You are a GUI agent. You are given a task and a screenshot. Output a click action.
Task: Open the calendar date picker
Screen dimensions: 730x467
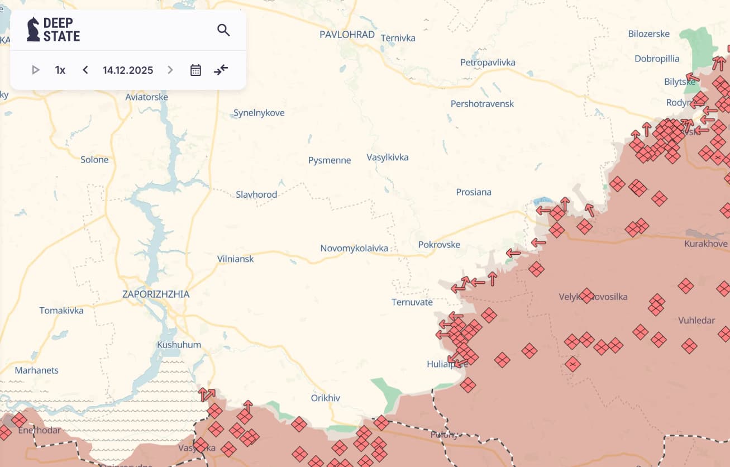click(195, 70)
